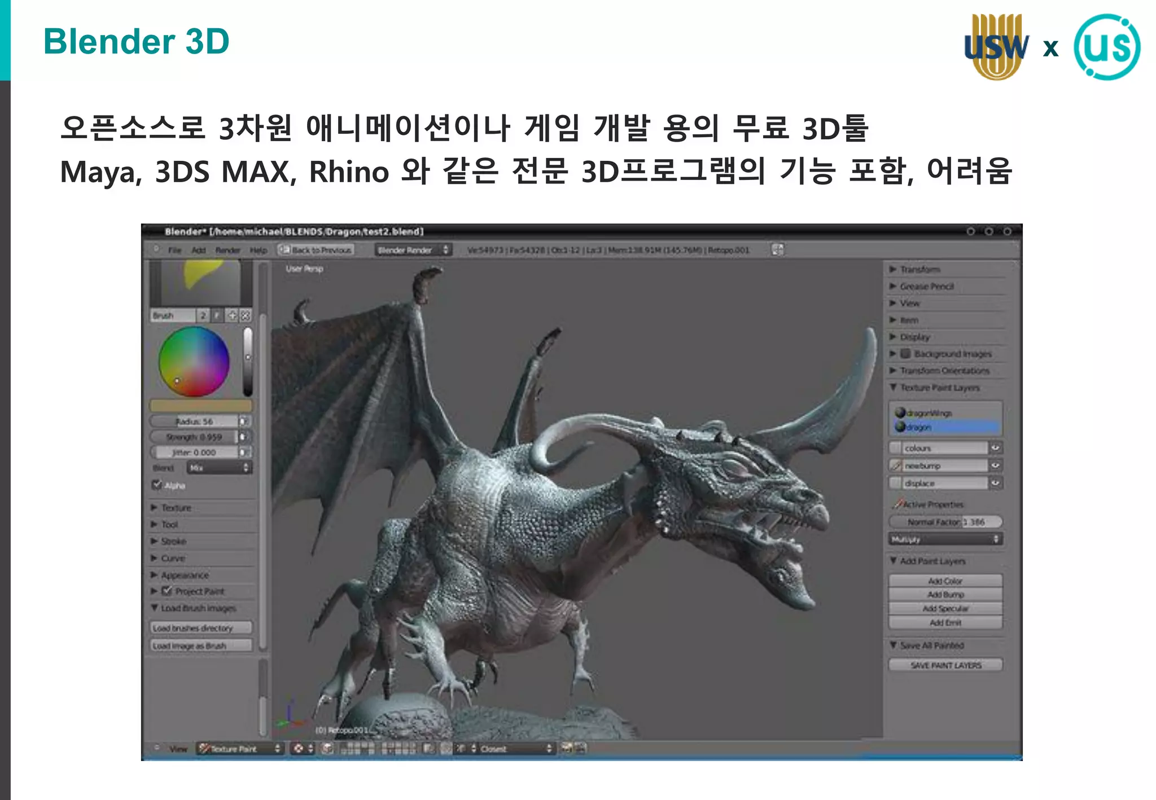Toggle visibility eye of the colours layer
This screenshot has width=1156, height=800.
(995, 448)
